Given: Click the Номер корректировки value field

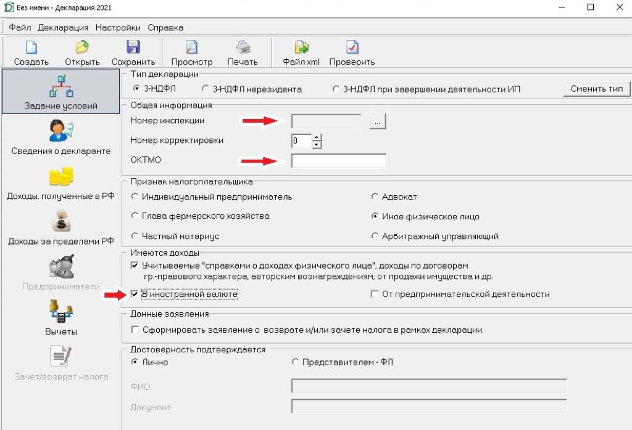Looking at the screenshot, I should [x=301, y=141].
